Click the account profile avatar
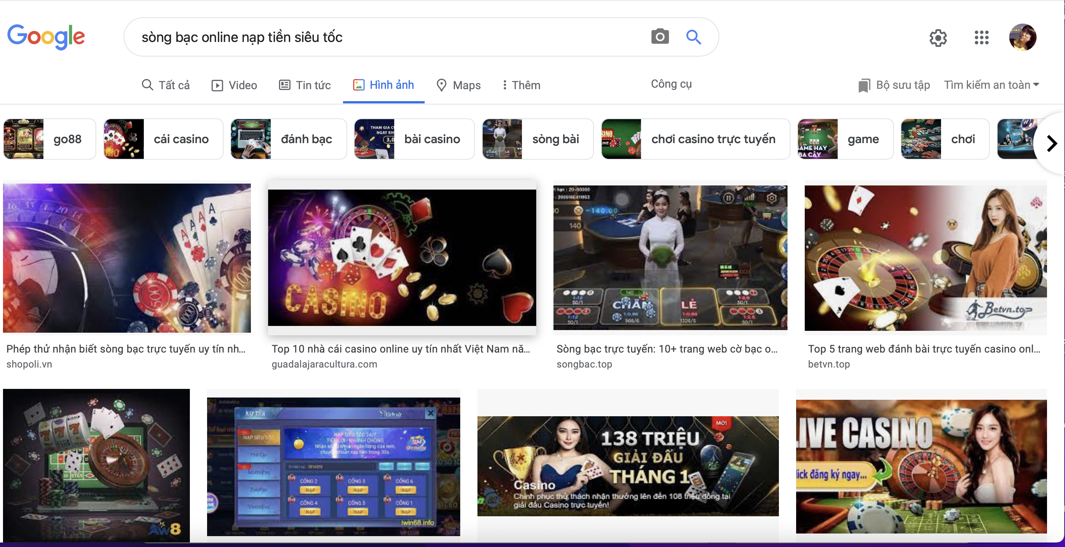Viewport: 1065px width, 547px height. tap(1022, 37)
